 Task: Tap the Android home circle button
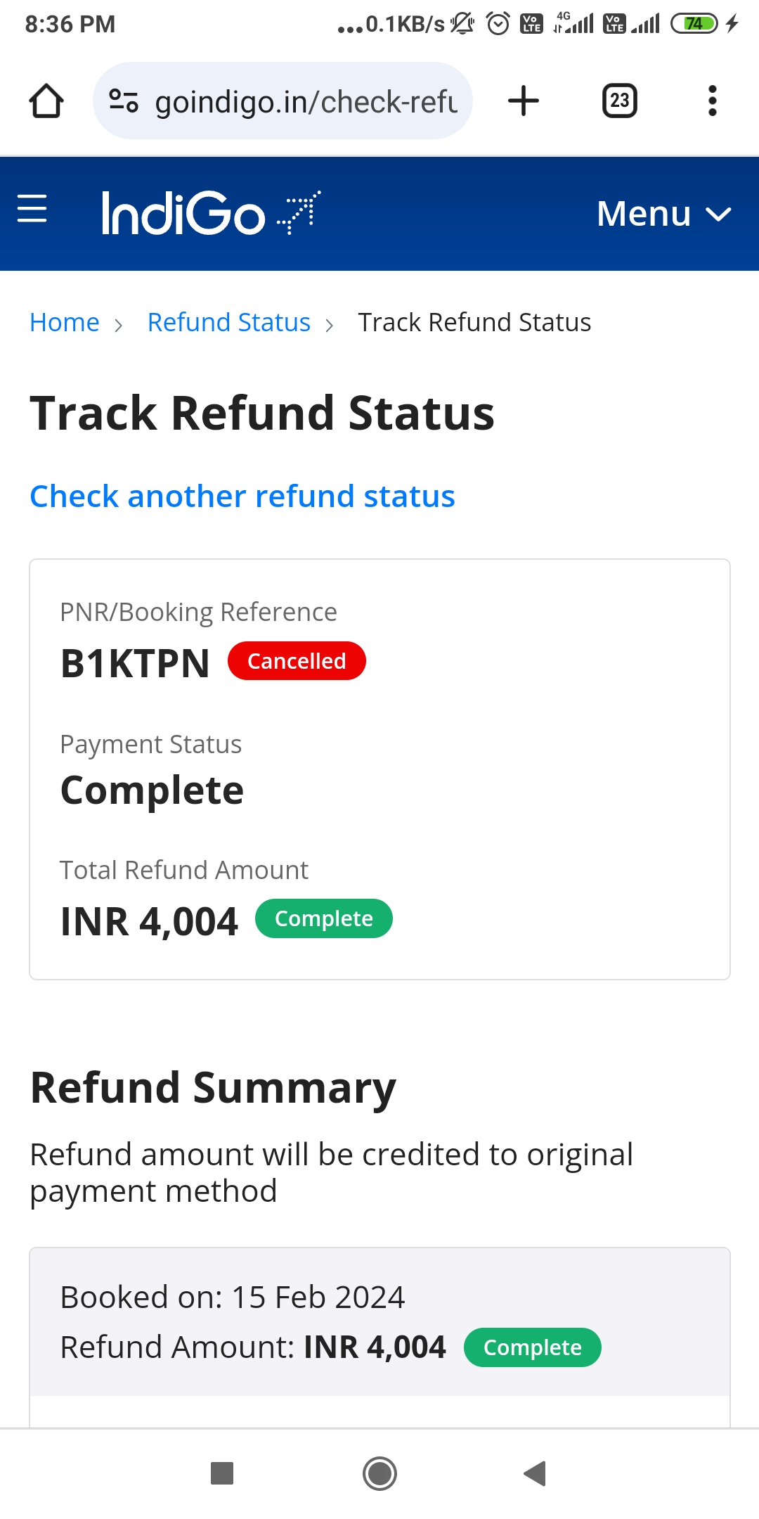(x=379, y=1473)
